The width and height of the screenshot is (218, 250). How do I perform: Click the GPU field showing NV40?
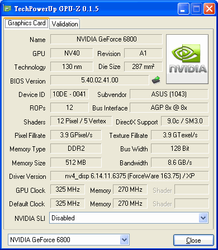[72, 53]
